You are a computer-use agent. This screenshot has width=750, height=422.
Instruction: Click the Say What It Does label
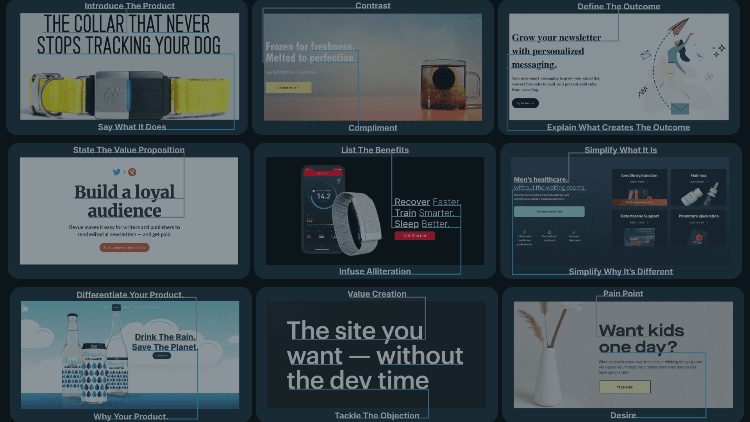[132, 127]
